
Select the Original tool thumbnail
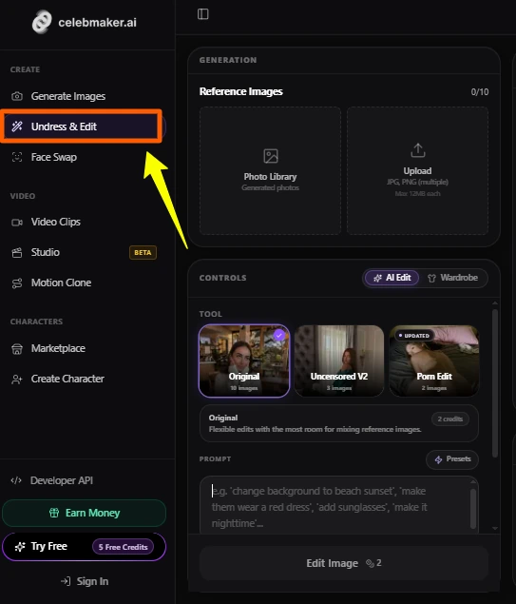coord(244,360)
